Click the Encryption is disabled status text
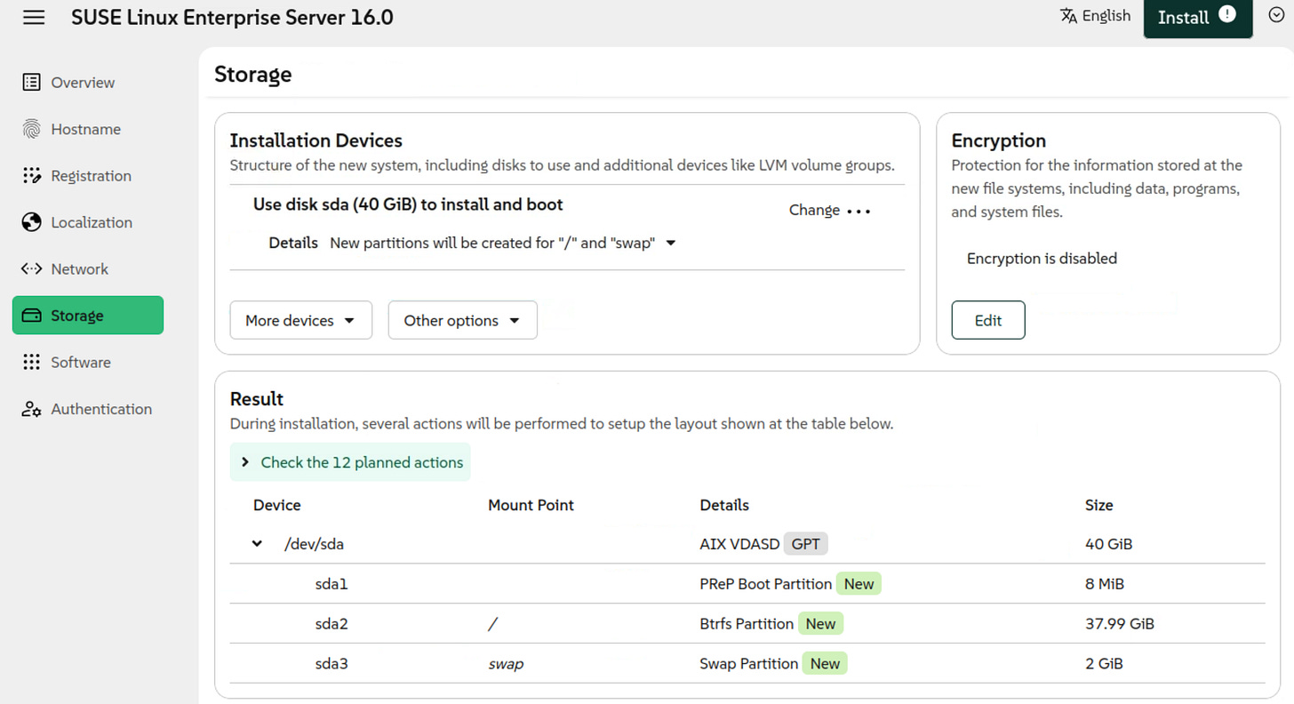The height and width of the screenshot is (704, 1294). pyautogui.click(x=1042, y=259)
